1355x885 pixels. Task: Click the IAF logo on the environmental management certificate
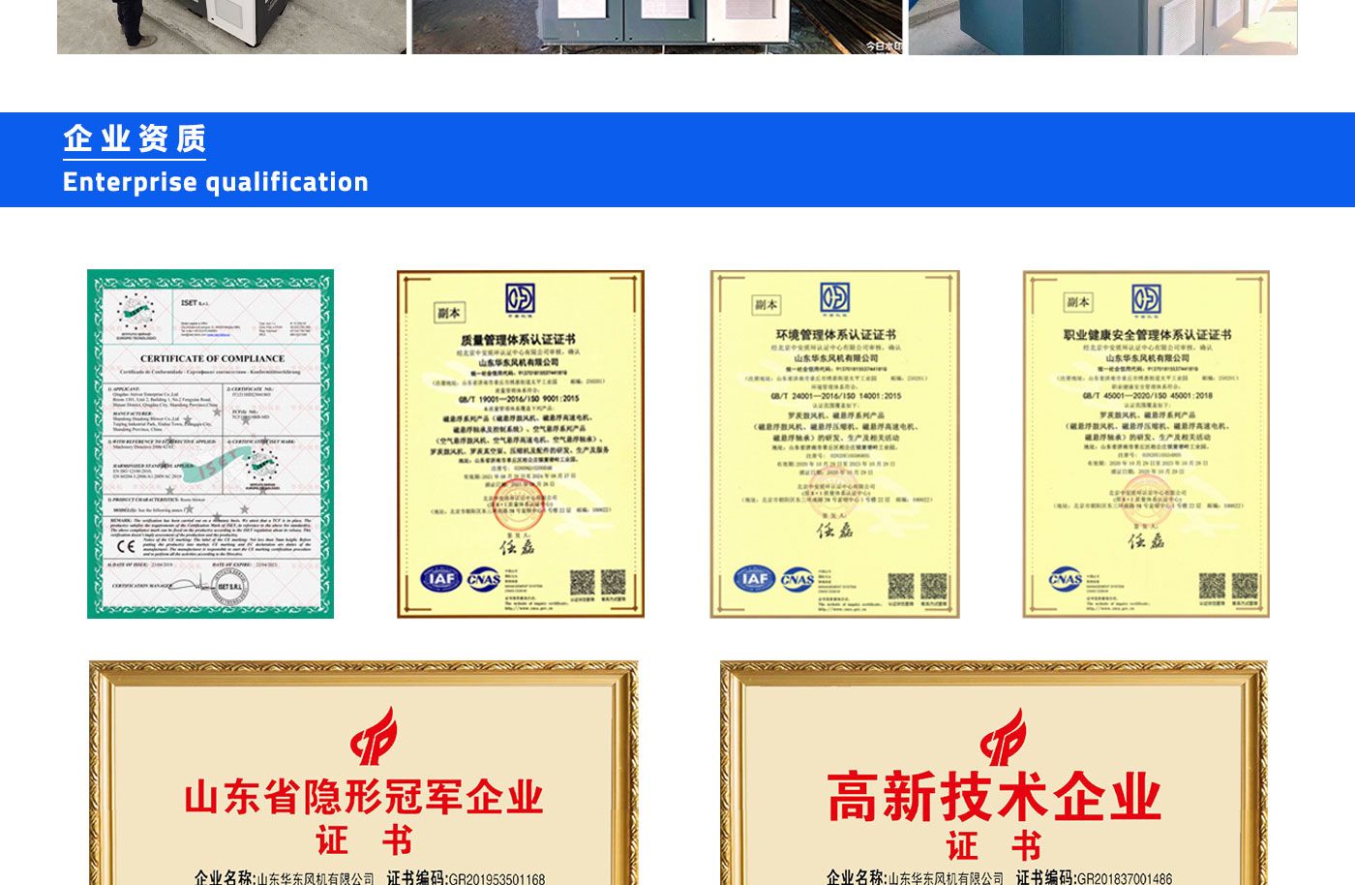click(x=754, y=578)
